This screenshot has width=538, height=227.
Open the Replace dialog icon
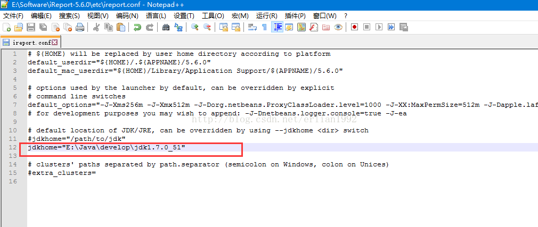click(x=178, y=28)
